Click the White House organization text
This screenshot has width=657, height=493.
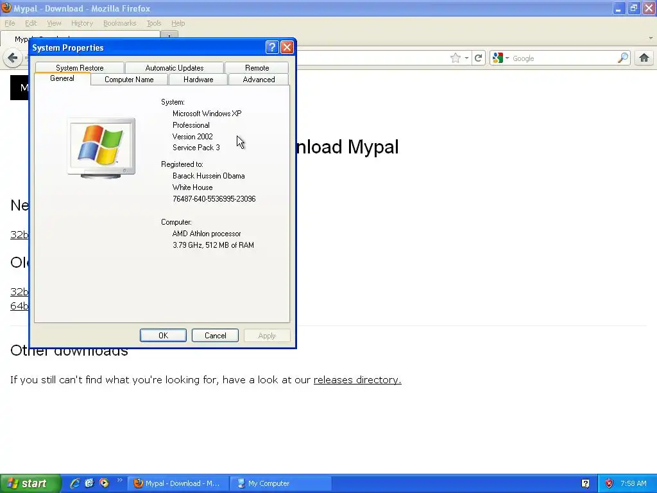pyautogui.click(x=192, y=187)
